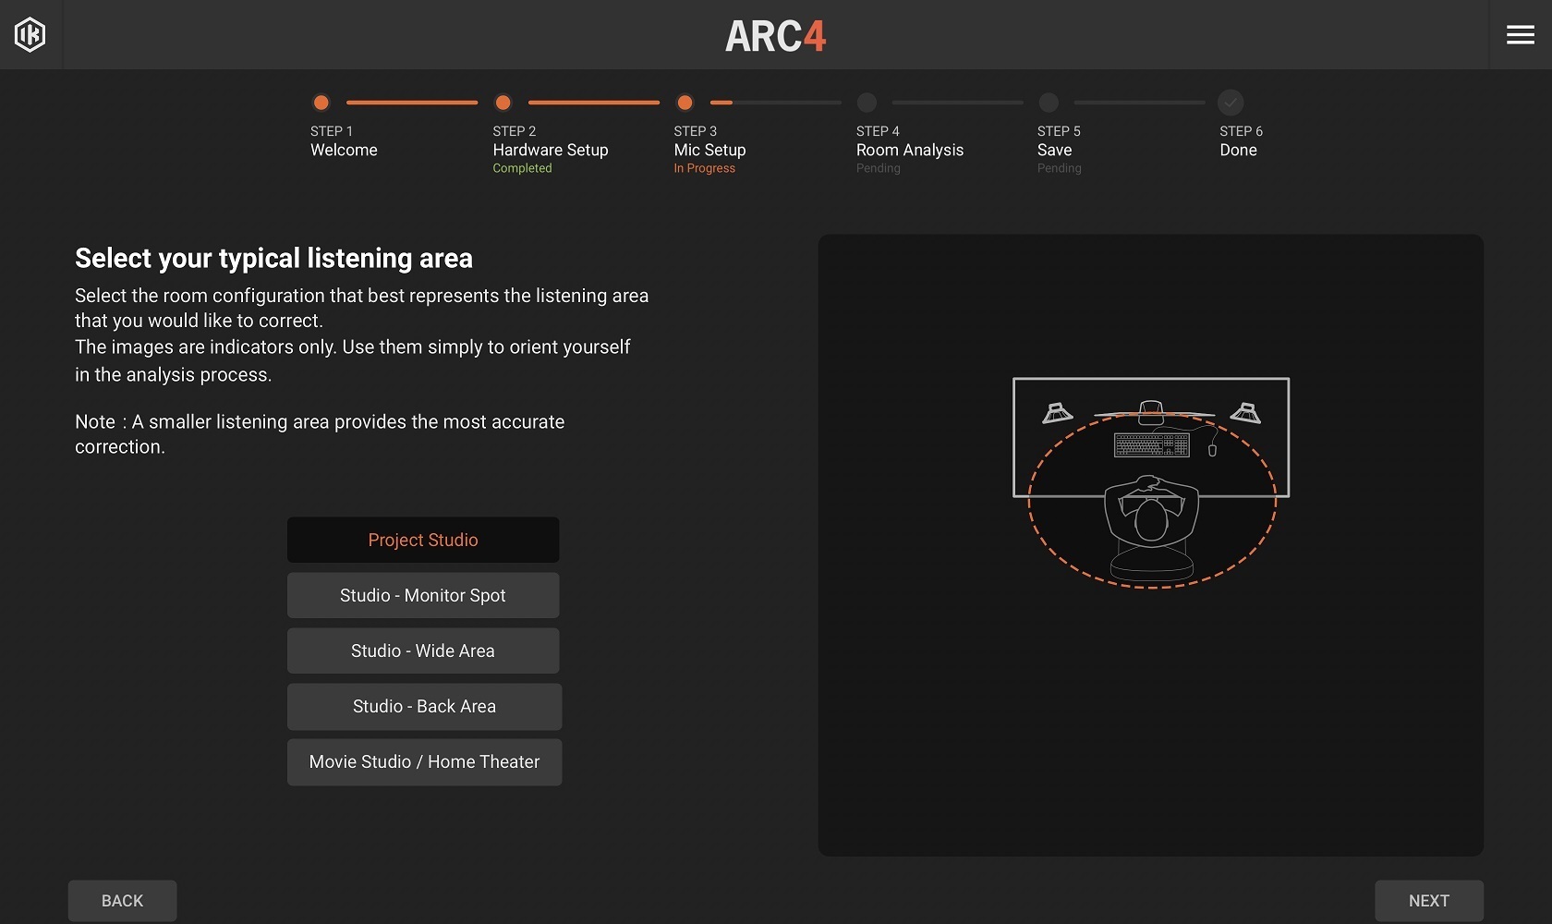Pick Studio - Wide Area option
The width and height of the screenshot is (1552, 924).
click(423, 650)
